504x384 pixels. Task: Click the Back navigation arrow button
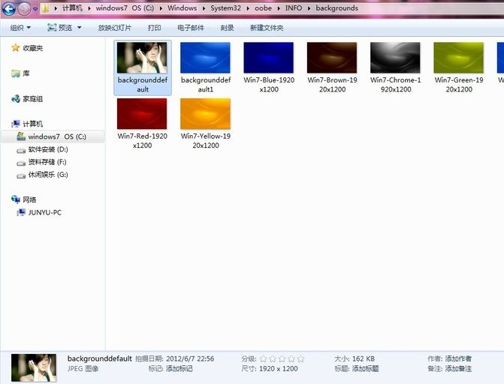[8, 8]
